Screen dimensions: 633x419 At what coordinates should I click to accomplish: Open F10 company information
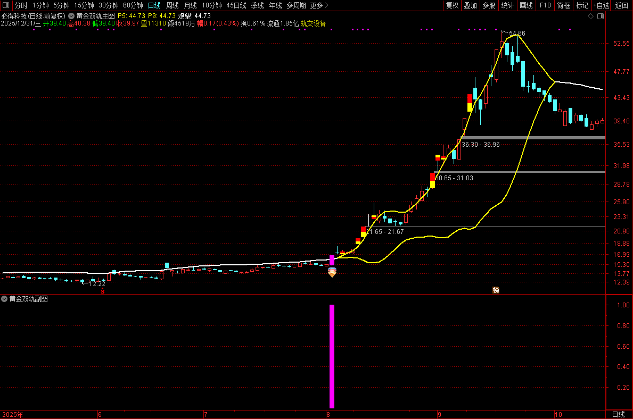click(545, 5)
